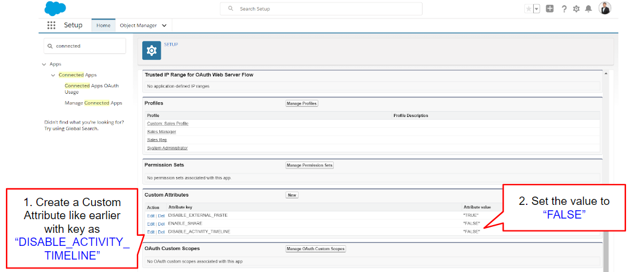Viewport: 635px width, 272px height.
Task: Edit the DISABLE_ACTIVITY_TIMELINE attribute
Action: coord(151,232)
